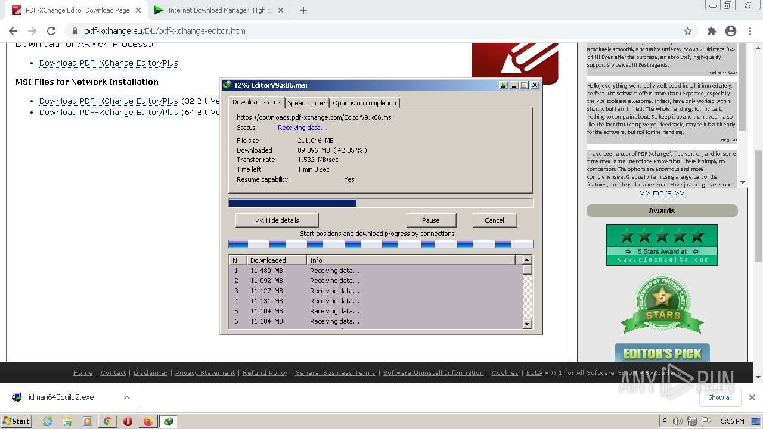Open Action Center flag icon
This screenshot has height=429, width=763.
point(706,421)
